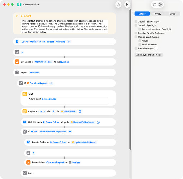
Task: Switch to the Privacy tab
Action: (158, 14)
